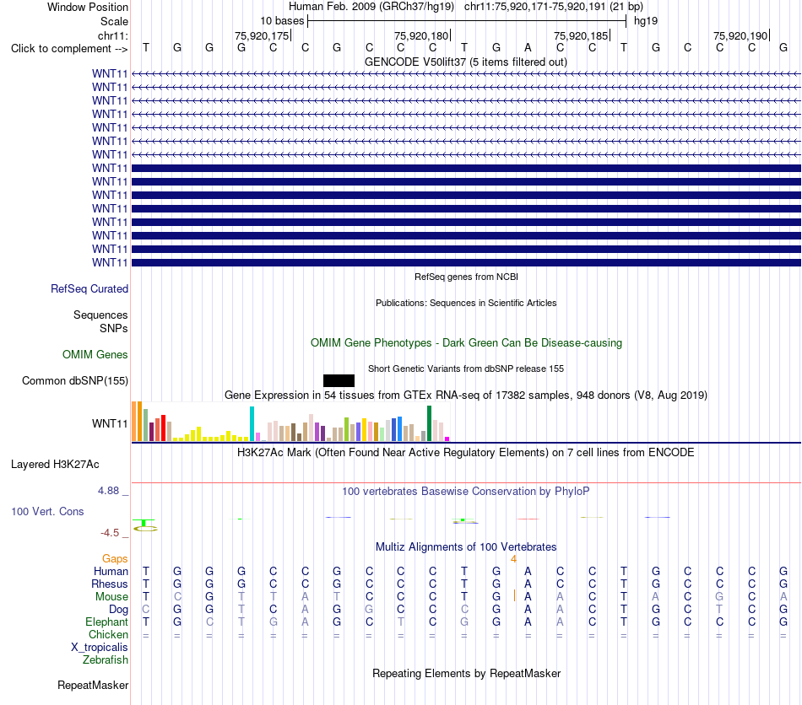Click the "100 vertebrates Basewise Conservation by PhyloP" title
The image size is (802, 705).
(466, 492)
